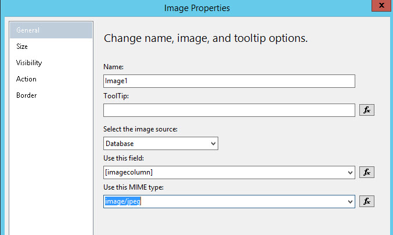The image size is (393, 235).
Task: Open expression editor for MIME type
Action: click(x=367, y=201)
